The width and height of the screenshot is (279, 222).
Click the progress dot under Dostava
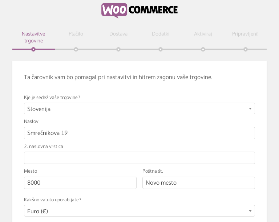tap(118, 49)
